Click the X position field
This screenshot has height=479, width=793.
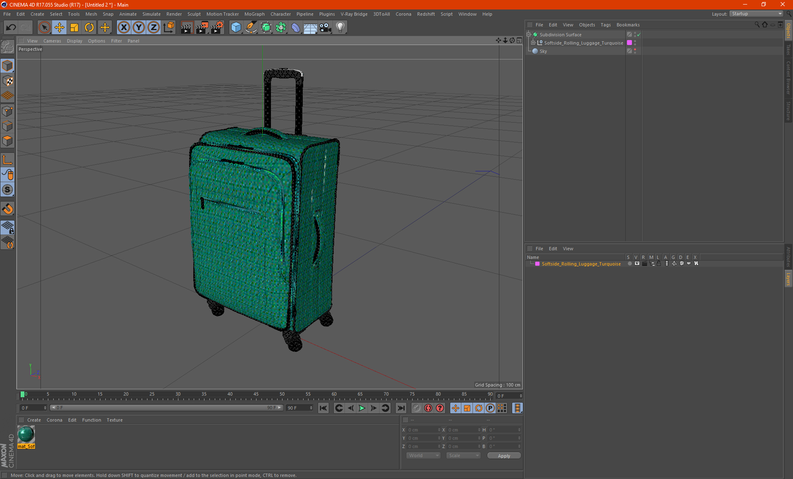tap(424, 430)
